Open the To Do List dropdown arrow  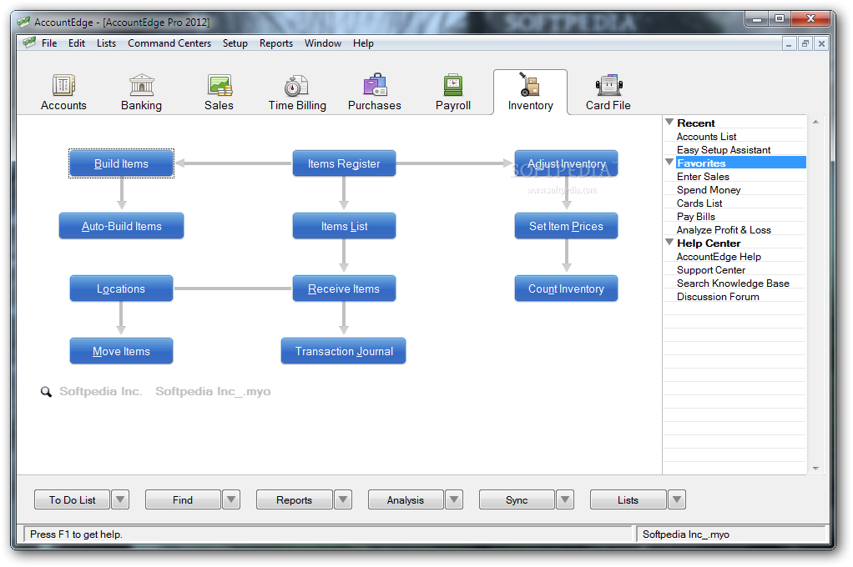[120, 499]
